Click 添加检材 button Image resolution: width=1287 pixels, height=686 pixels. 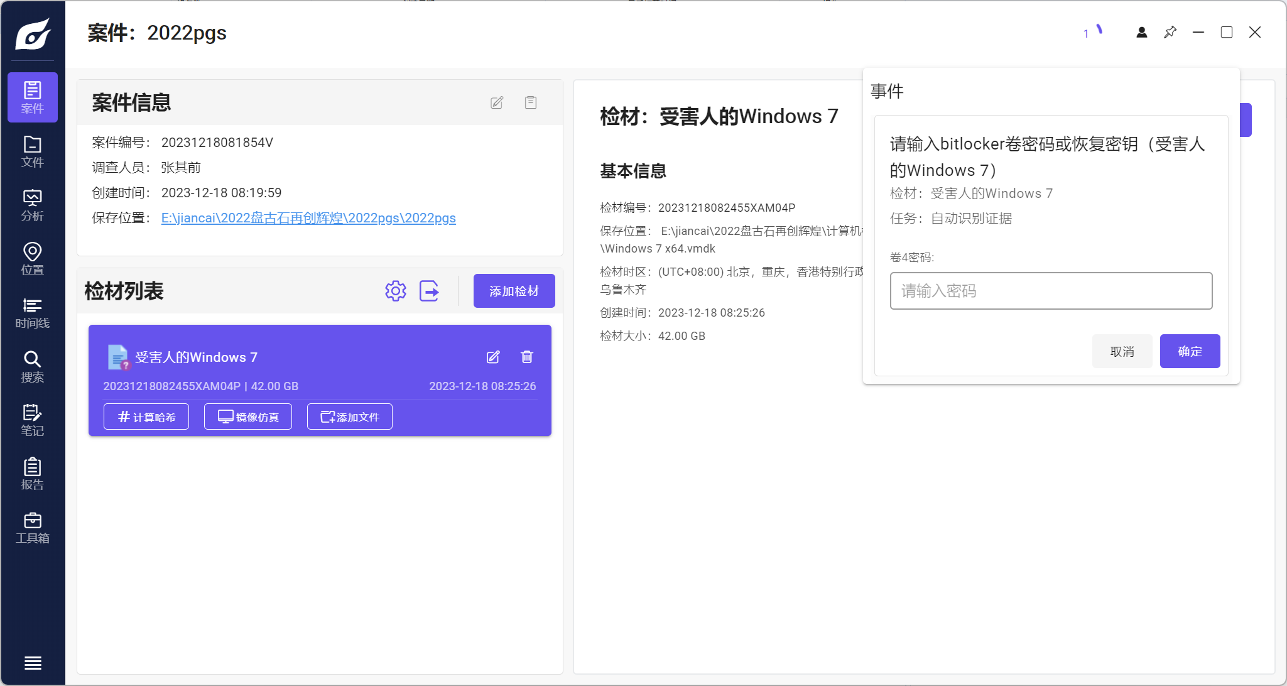(x=514, y=291)
